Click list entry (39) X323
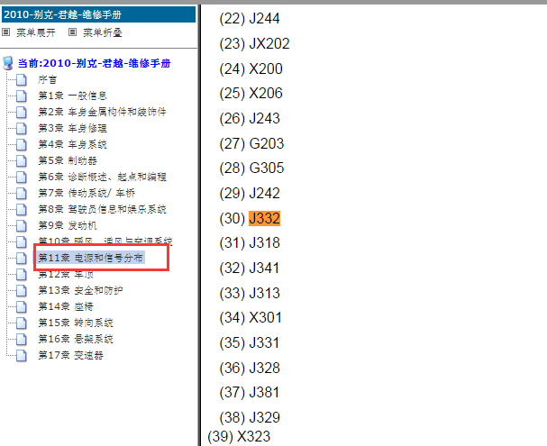The width and height of the screenshot is (547, 446). click(239, 437)
